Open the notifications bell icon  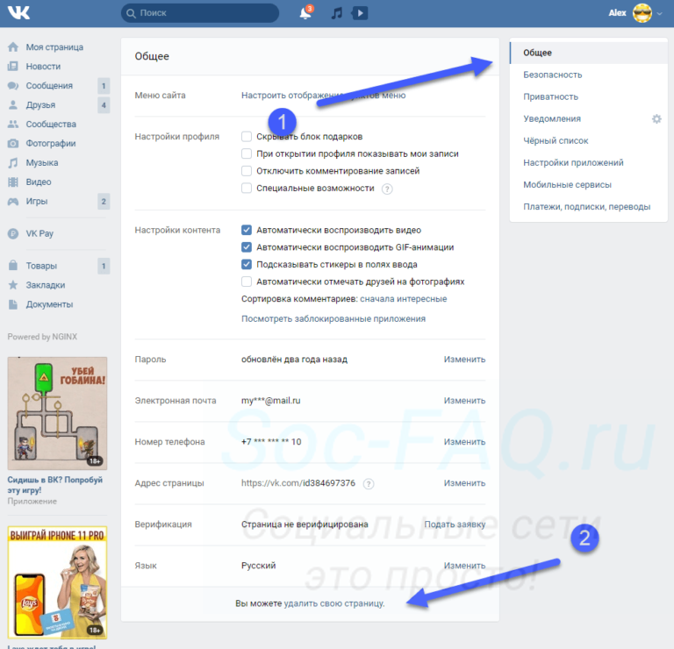pos(305,13)
